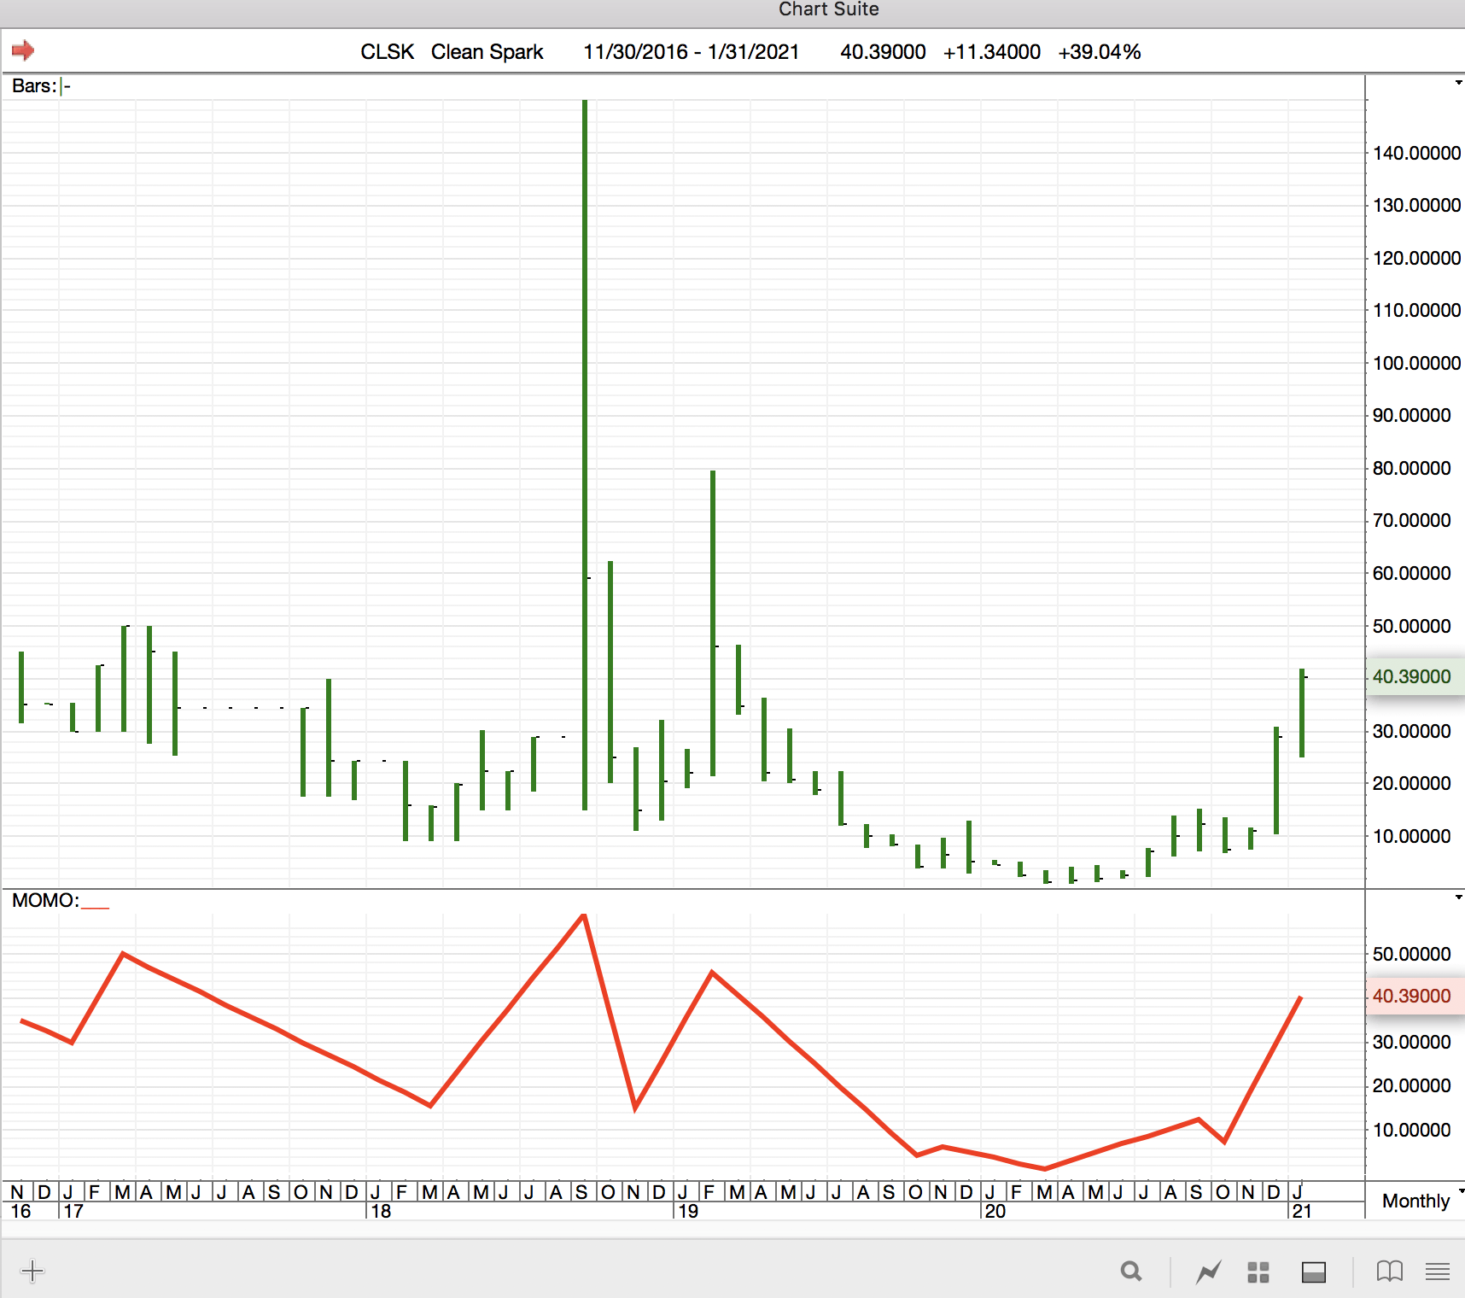
Task: Click the last price 40.39000 in header
Action: [883, 52]
